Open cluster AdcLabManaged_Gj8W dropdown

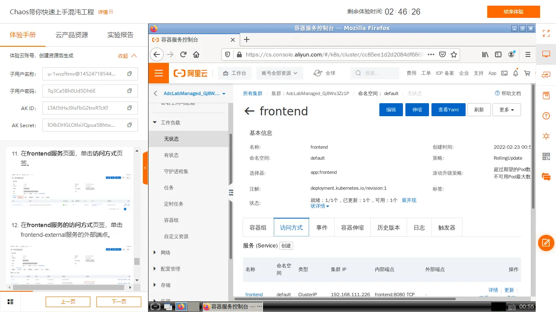[x=195, y=93]
